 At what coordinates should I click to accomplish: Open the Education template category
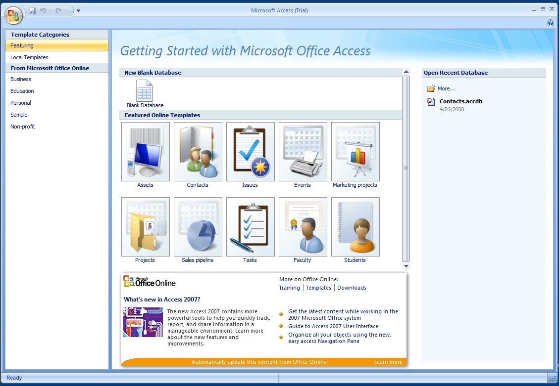click(22, 91)
